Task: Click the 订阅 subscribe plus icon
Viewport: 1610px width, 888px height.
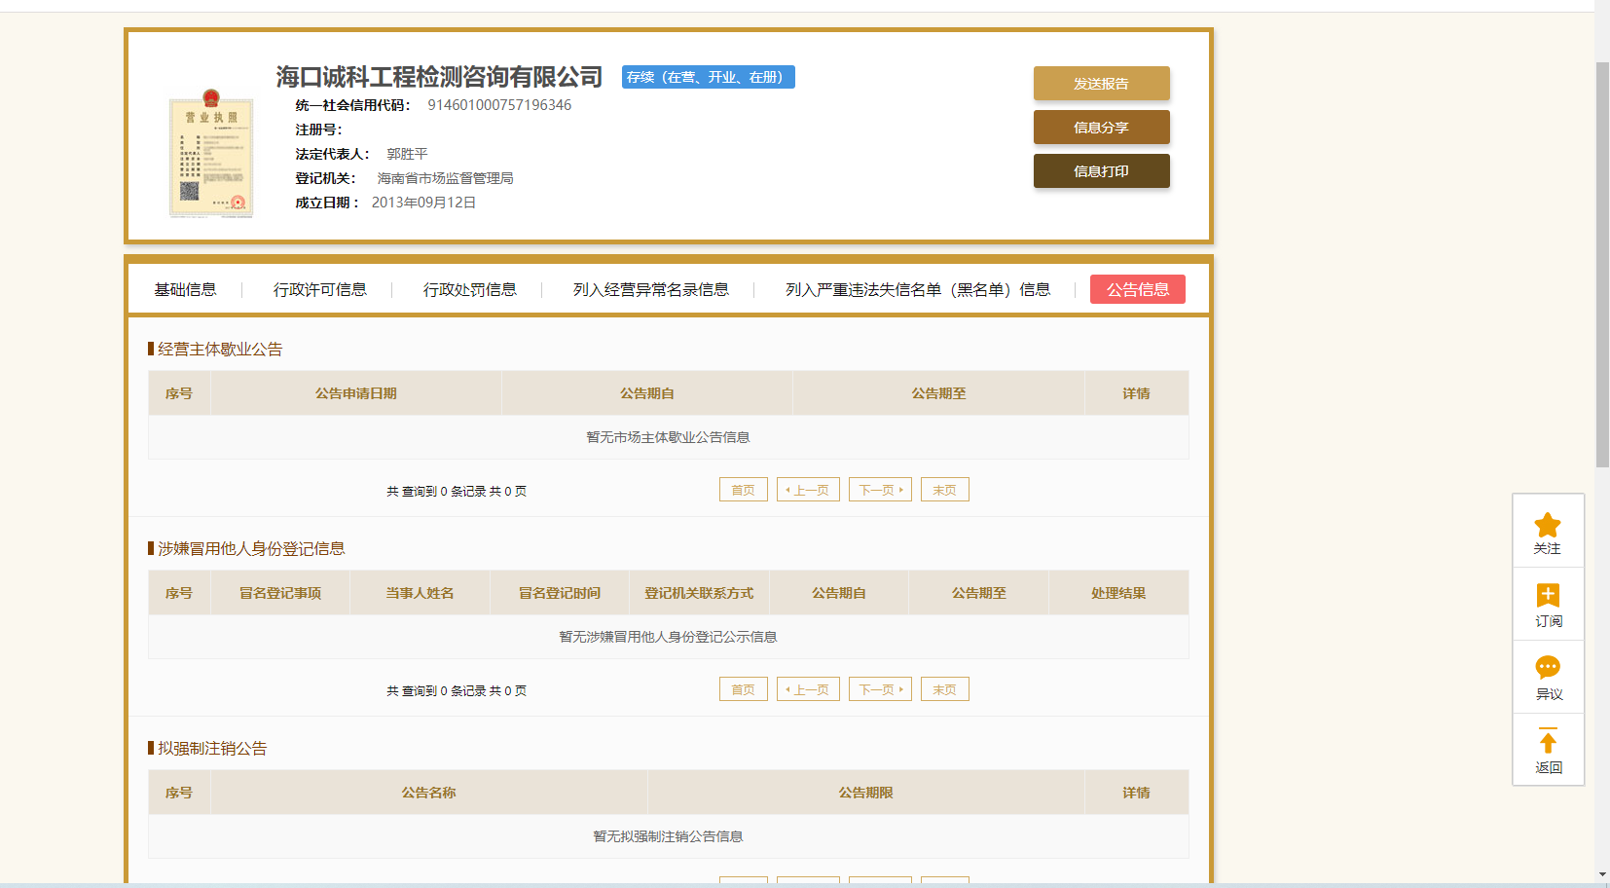Action: point(1547,596)
